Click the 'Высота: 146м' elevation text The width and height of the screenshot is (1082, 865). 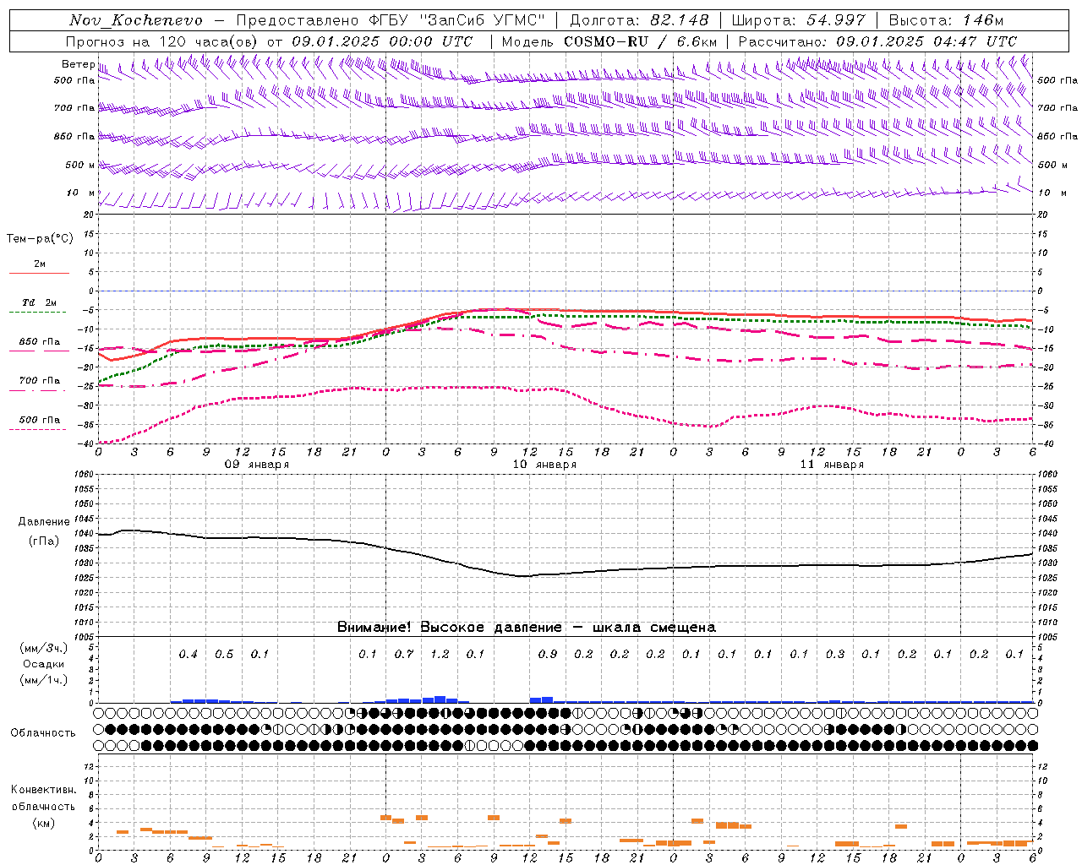pos(946,20)
